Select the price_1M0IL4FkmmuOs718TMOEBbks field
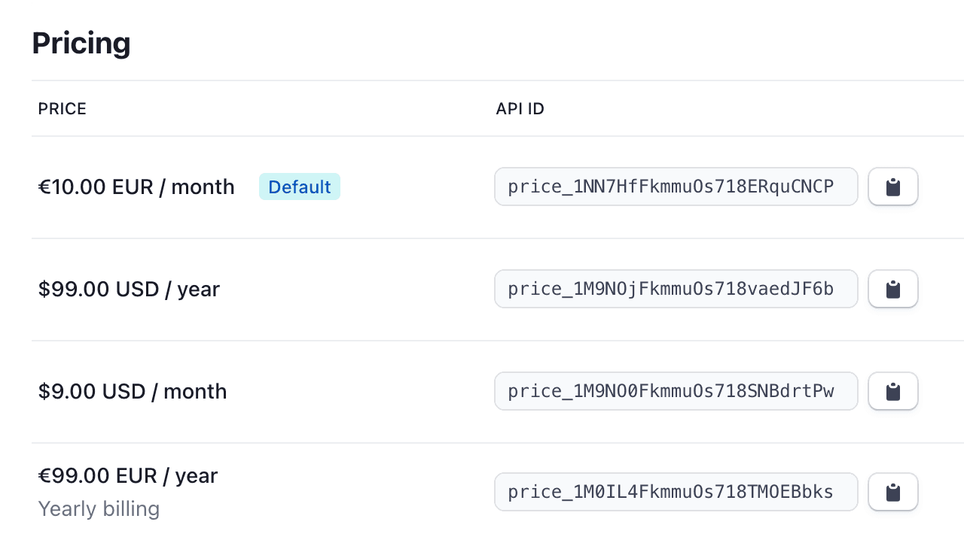Image resolution: width=964 pixels, height=555 pixels. [x=676, y=492]
